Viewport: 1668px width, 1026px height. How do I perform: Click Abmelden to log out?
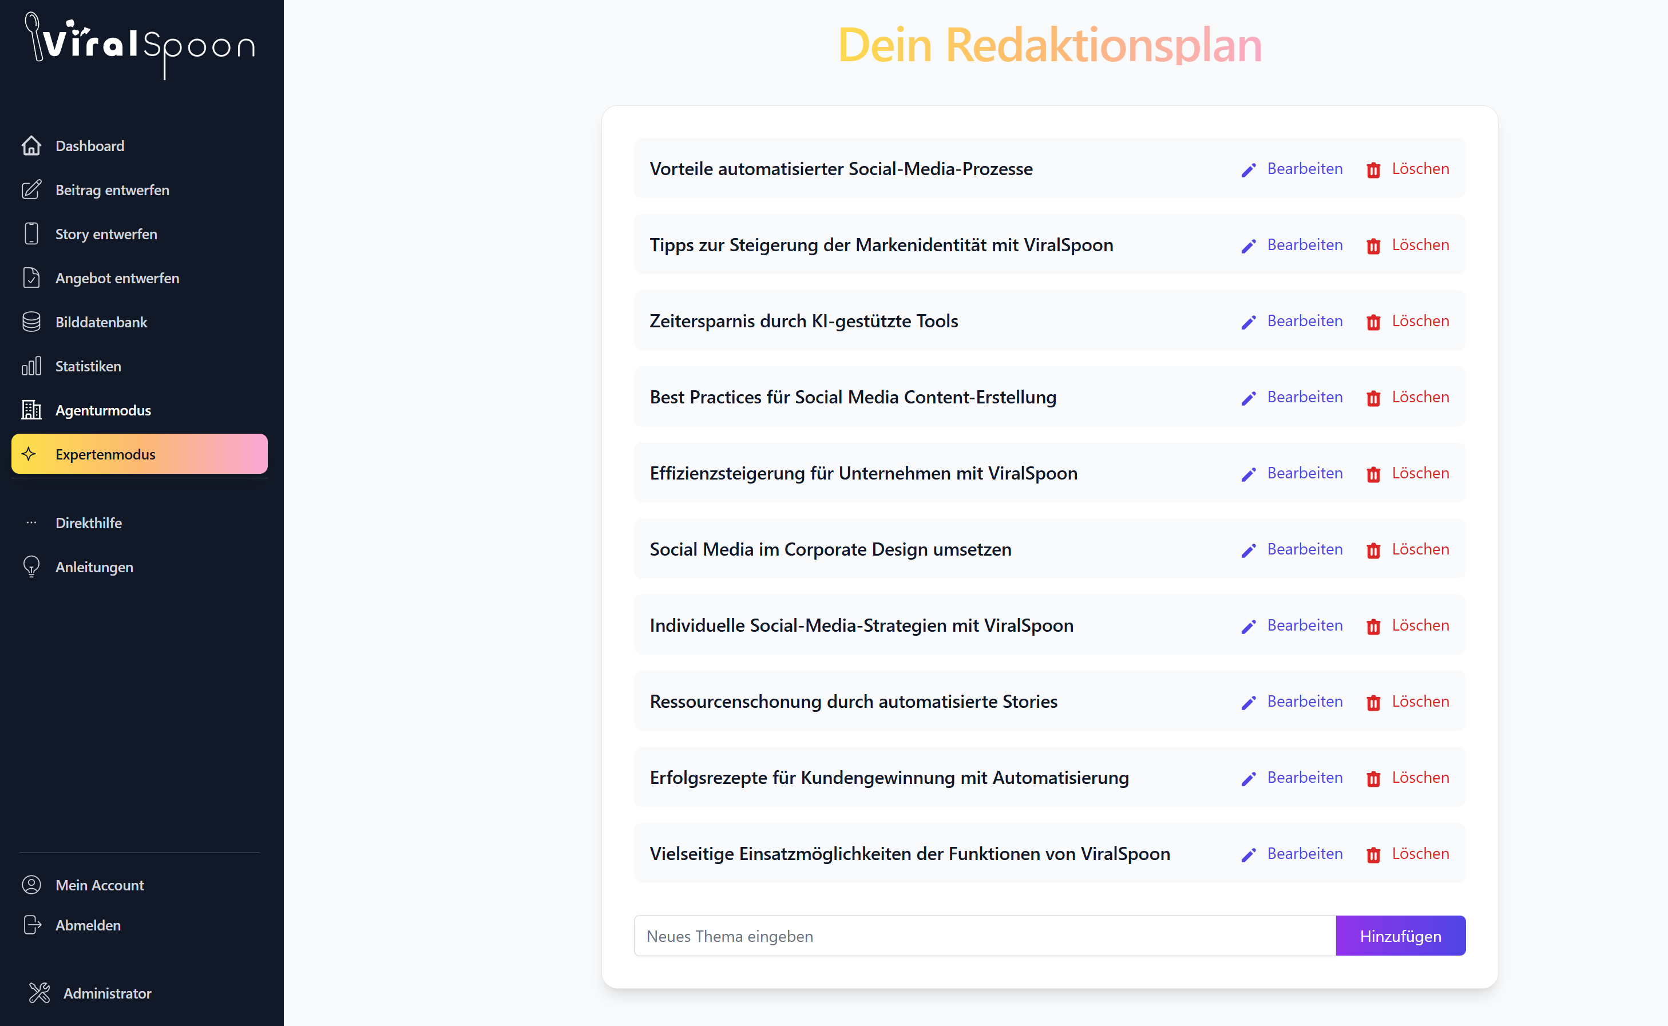coord(140,925)
